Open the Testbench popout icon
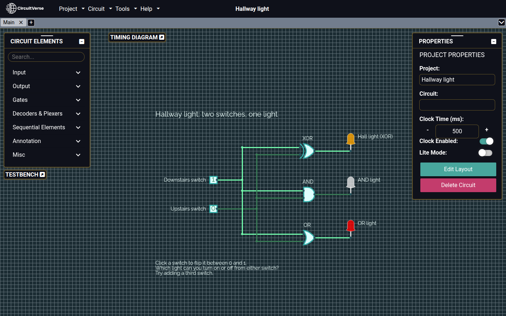 click(42, 174)
